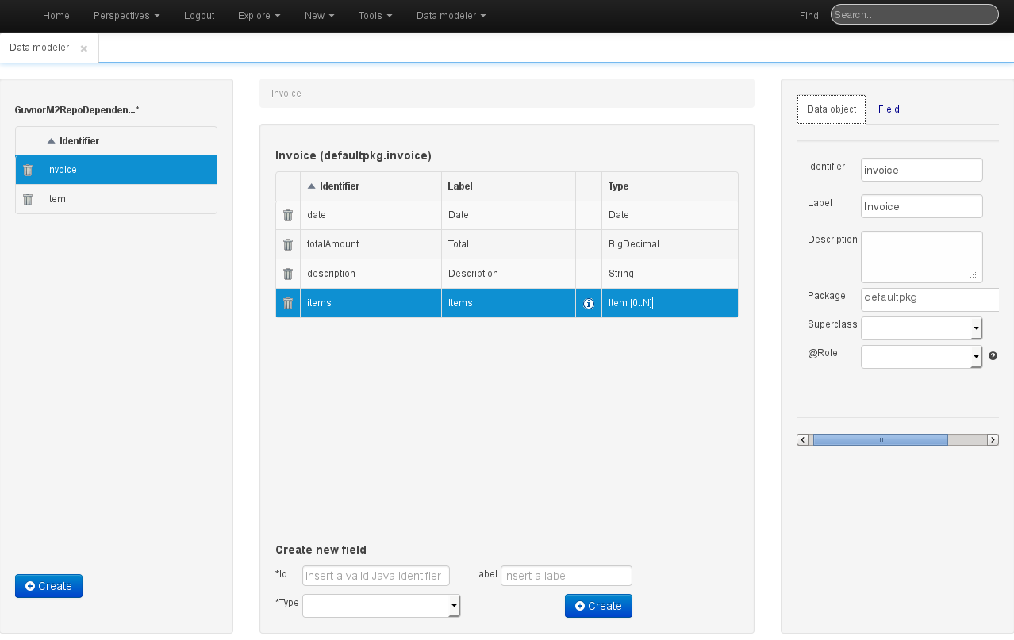The width and height of the screenshot is (1014, 640).
Task: Click trash icon next to Item object
Action: coord(28,199)
